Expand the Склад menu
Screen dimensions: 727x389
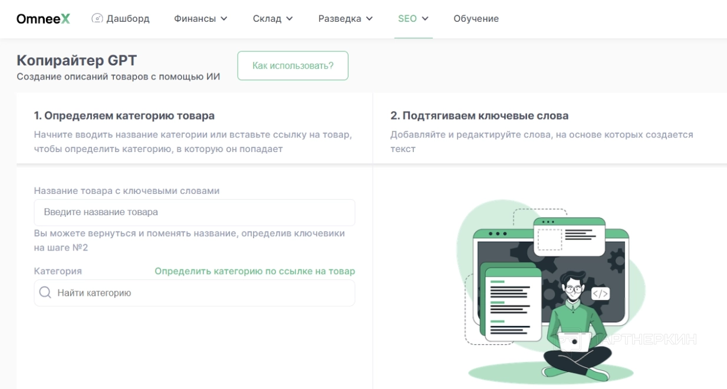[x=273, y=19]
